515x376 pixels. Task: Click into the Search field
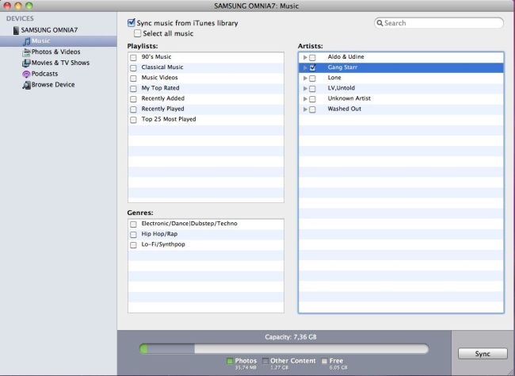(442, 24)
